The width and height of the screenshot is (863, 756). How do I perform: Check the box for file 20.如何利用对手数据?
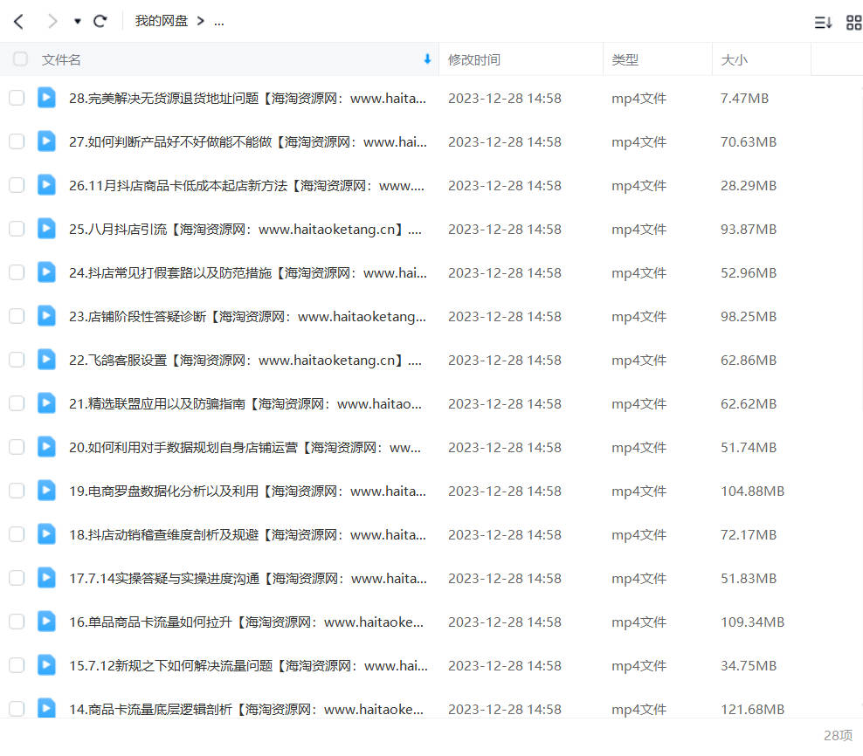pos(17,447)
